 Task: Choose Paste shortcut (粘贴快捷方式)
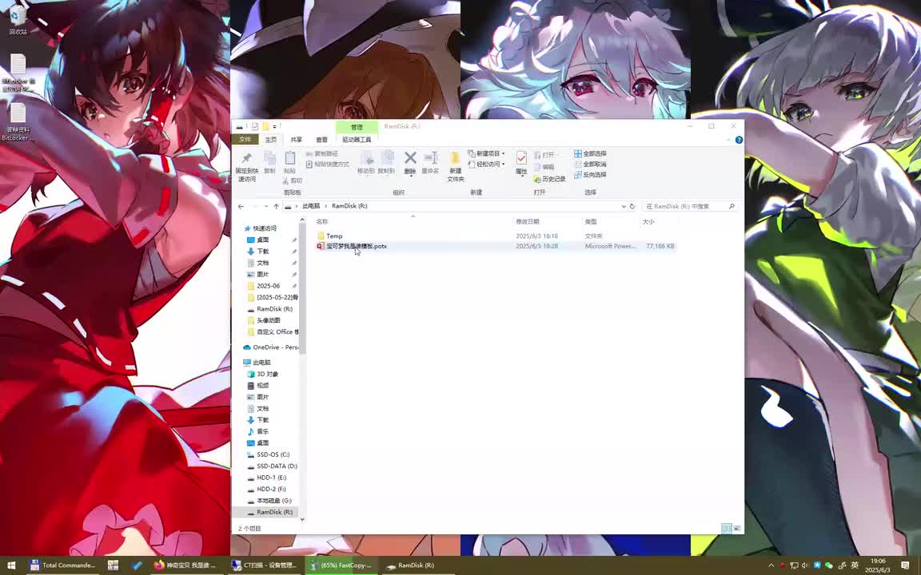click(327, 165)
